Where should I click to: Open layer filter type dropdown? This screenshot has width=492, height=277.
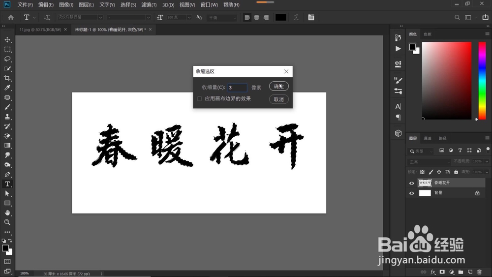tap(421, 151)
